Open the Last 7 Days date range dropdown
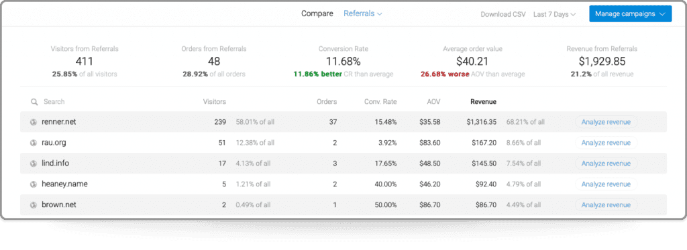Screen dimensions: 687x250 554,14
